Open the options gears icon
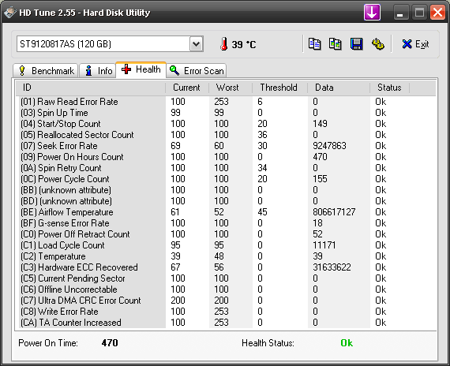 [377, 44]
